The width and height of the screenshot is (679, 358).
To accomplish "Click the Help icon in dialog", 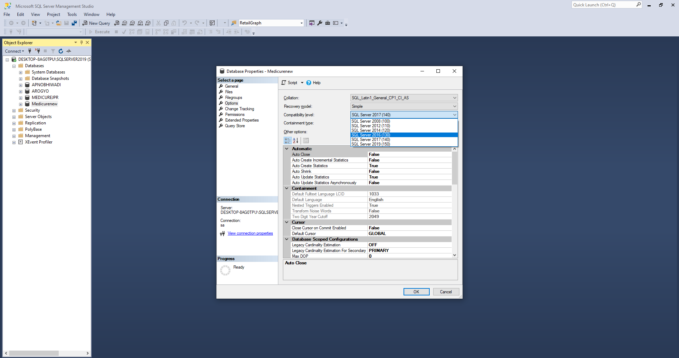I will tap(309, 83).
